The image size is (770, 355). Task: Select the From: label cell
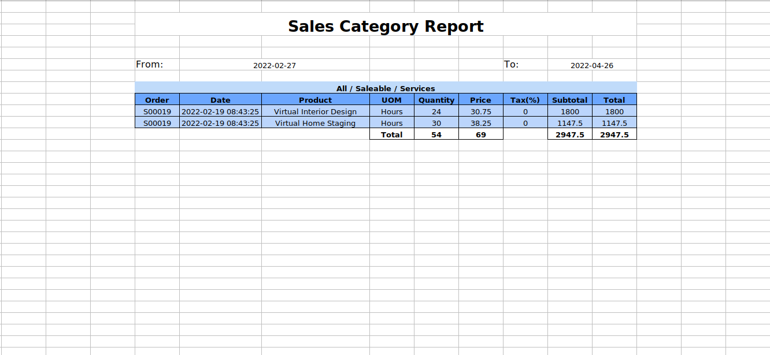point(150,65)
